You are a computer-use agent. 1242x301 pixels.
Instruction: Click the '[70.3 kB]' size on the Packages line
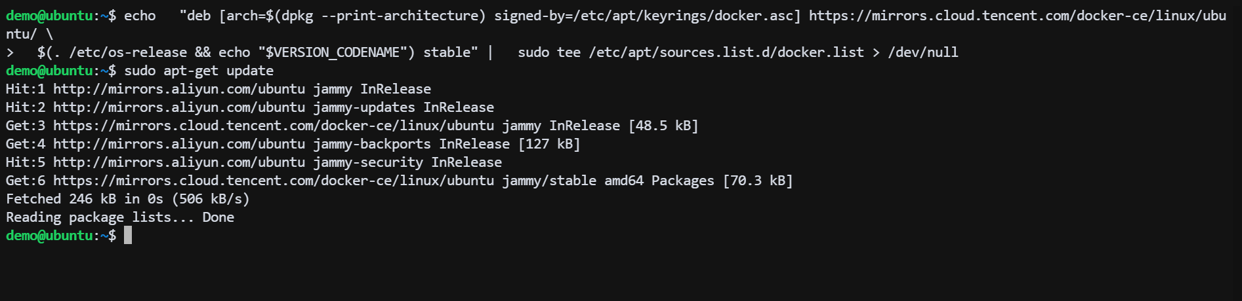point(758,181)
